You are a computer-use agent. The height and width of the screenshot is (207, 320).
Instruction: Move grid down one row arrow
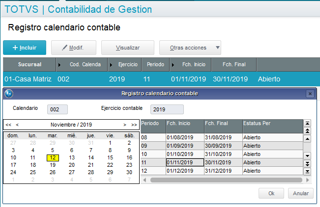307,156
